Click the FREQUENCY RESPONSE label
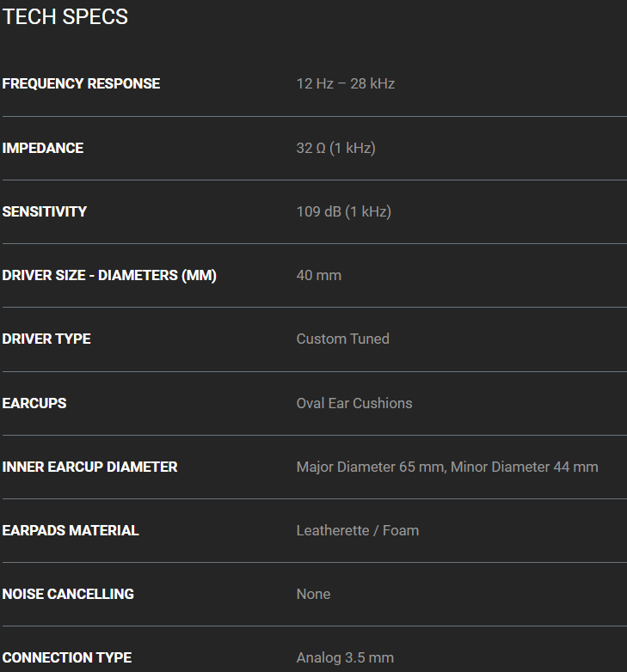This screenshot has height=672, width=627. coord(81,83)
